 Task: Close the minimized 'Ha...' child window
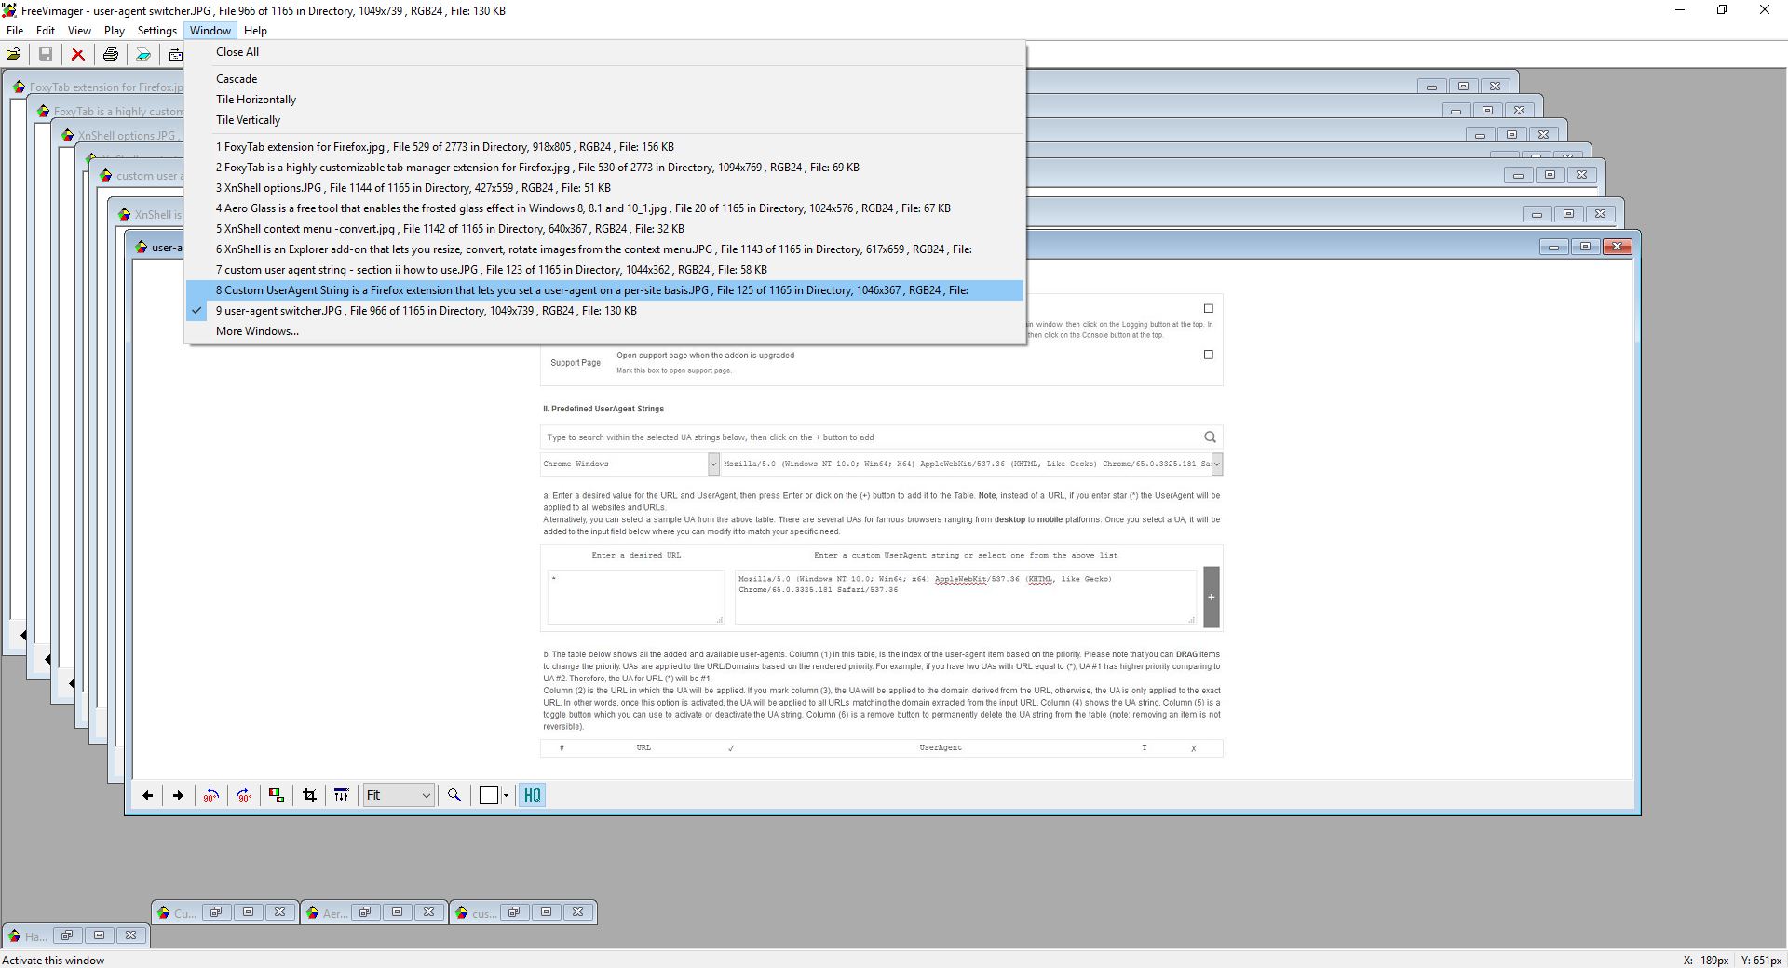[130, 935]
